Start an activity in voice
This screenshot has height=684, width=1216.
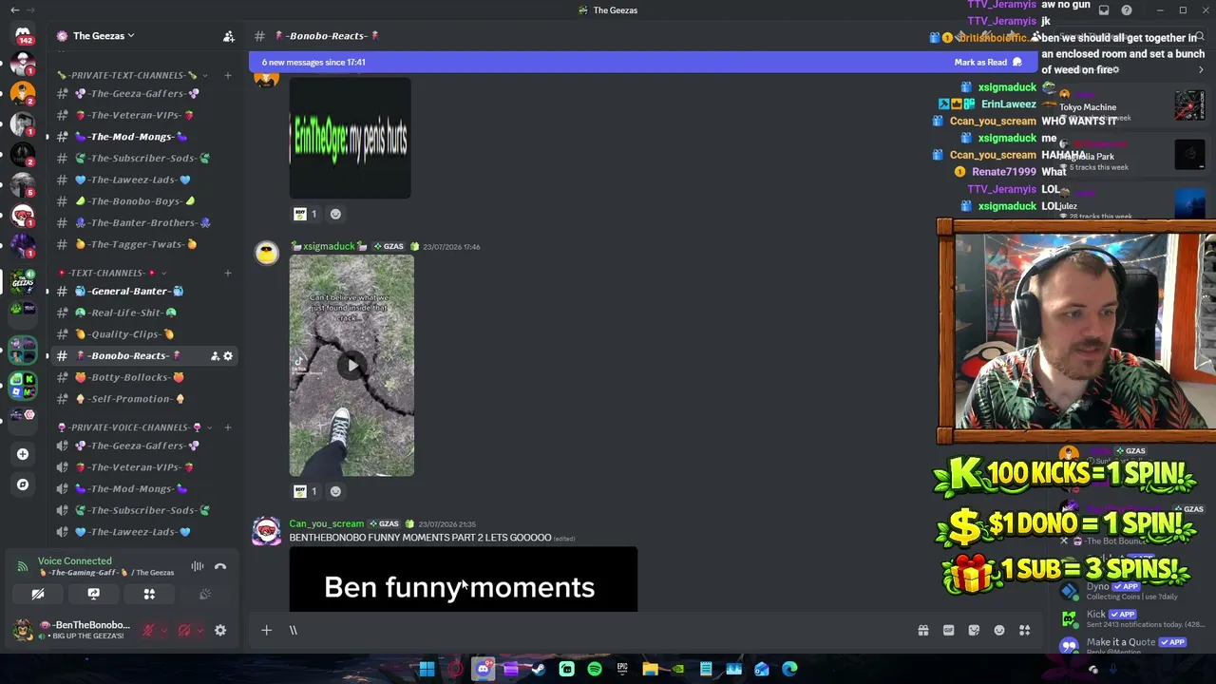click(149, 594)
